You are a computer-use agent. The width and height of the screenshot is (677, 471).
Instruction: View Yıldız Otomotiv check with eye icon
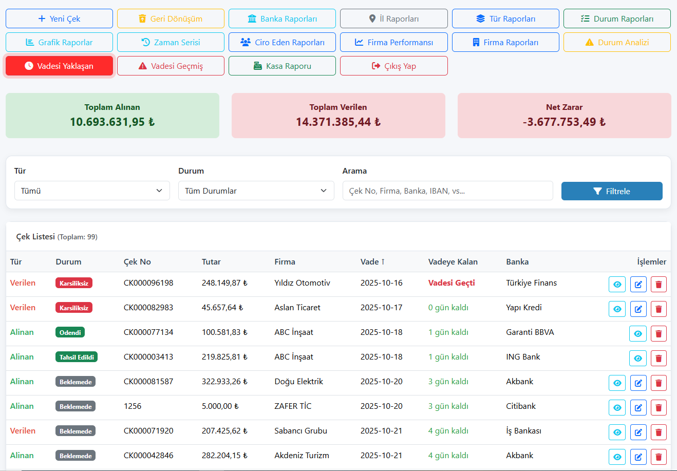pos(617,284)
